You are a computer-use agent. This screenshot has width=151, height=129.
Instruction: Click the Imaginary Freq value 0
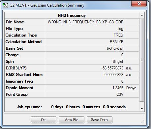click(122, 81)
